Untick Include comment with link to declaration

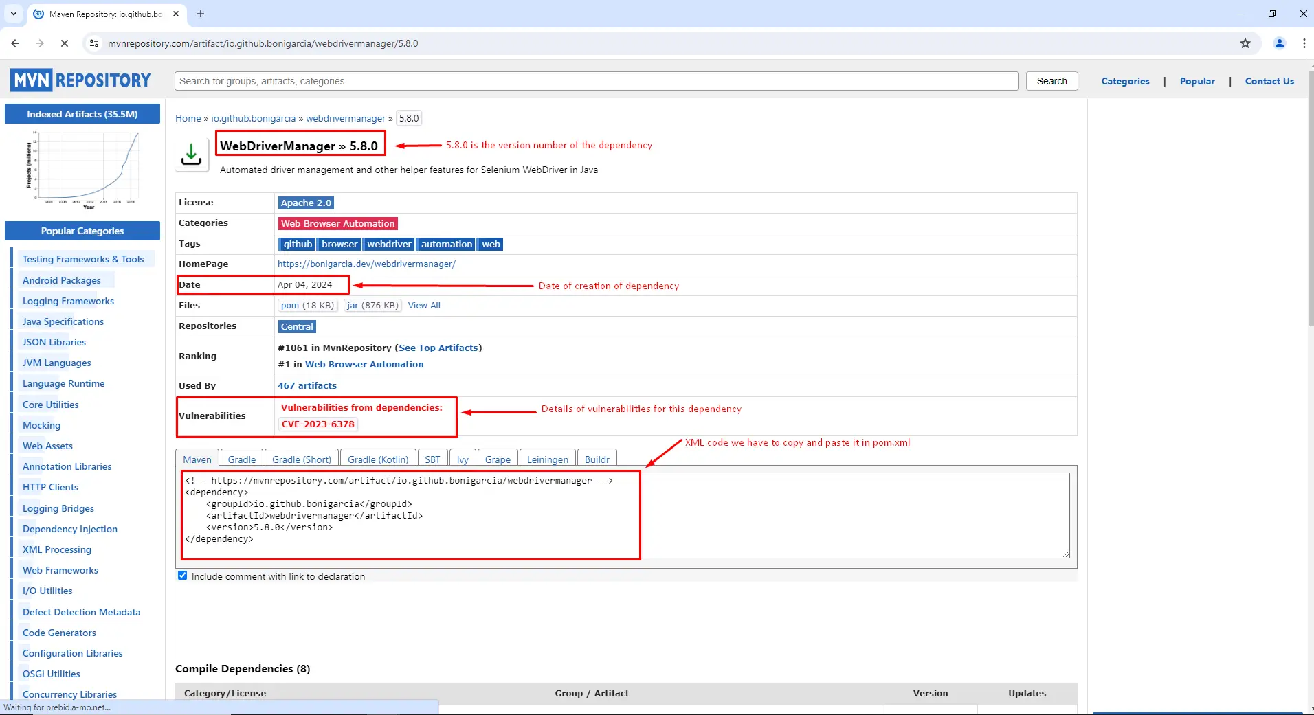[x=183, y=576]
